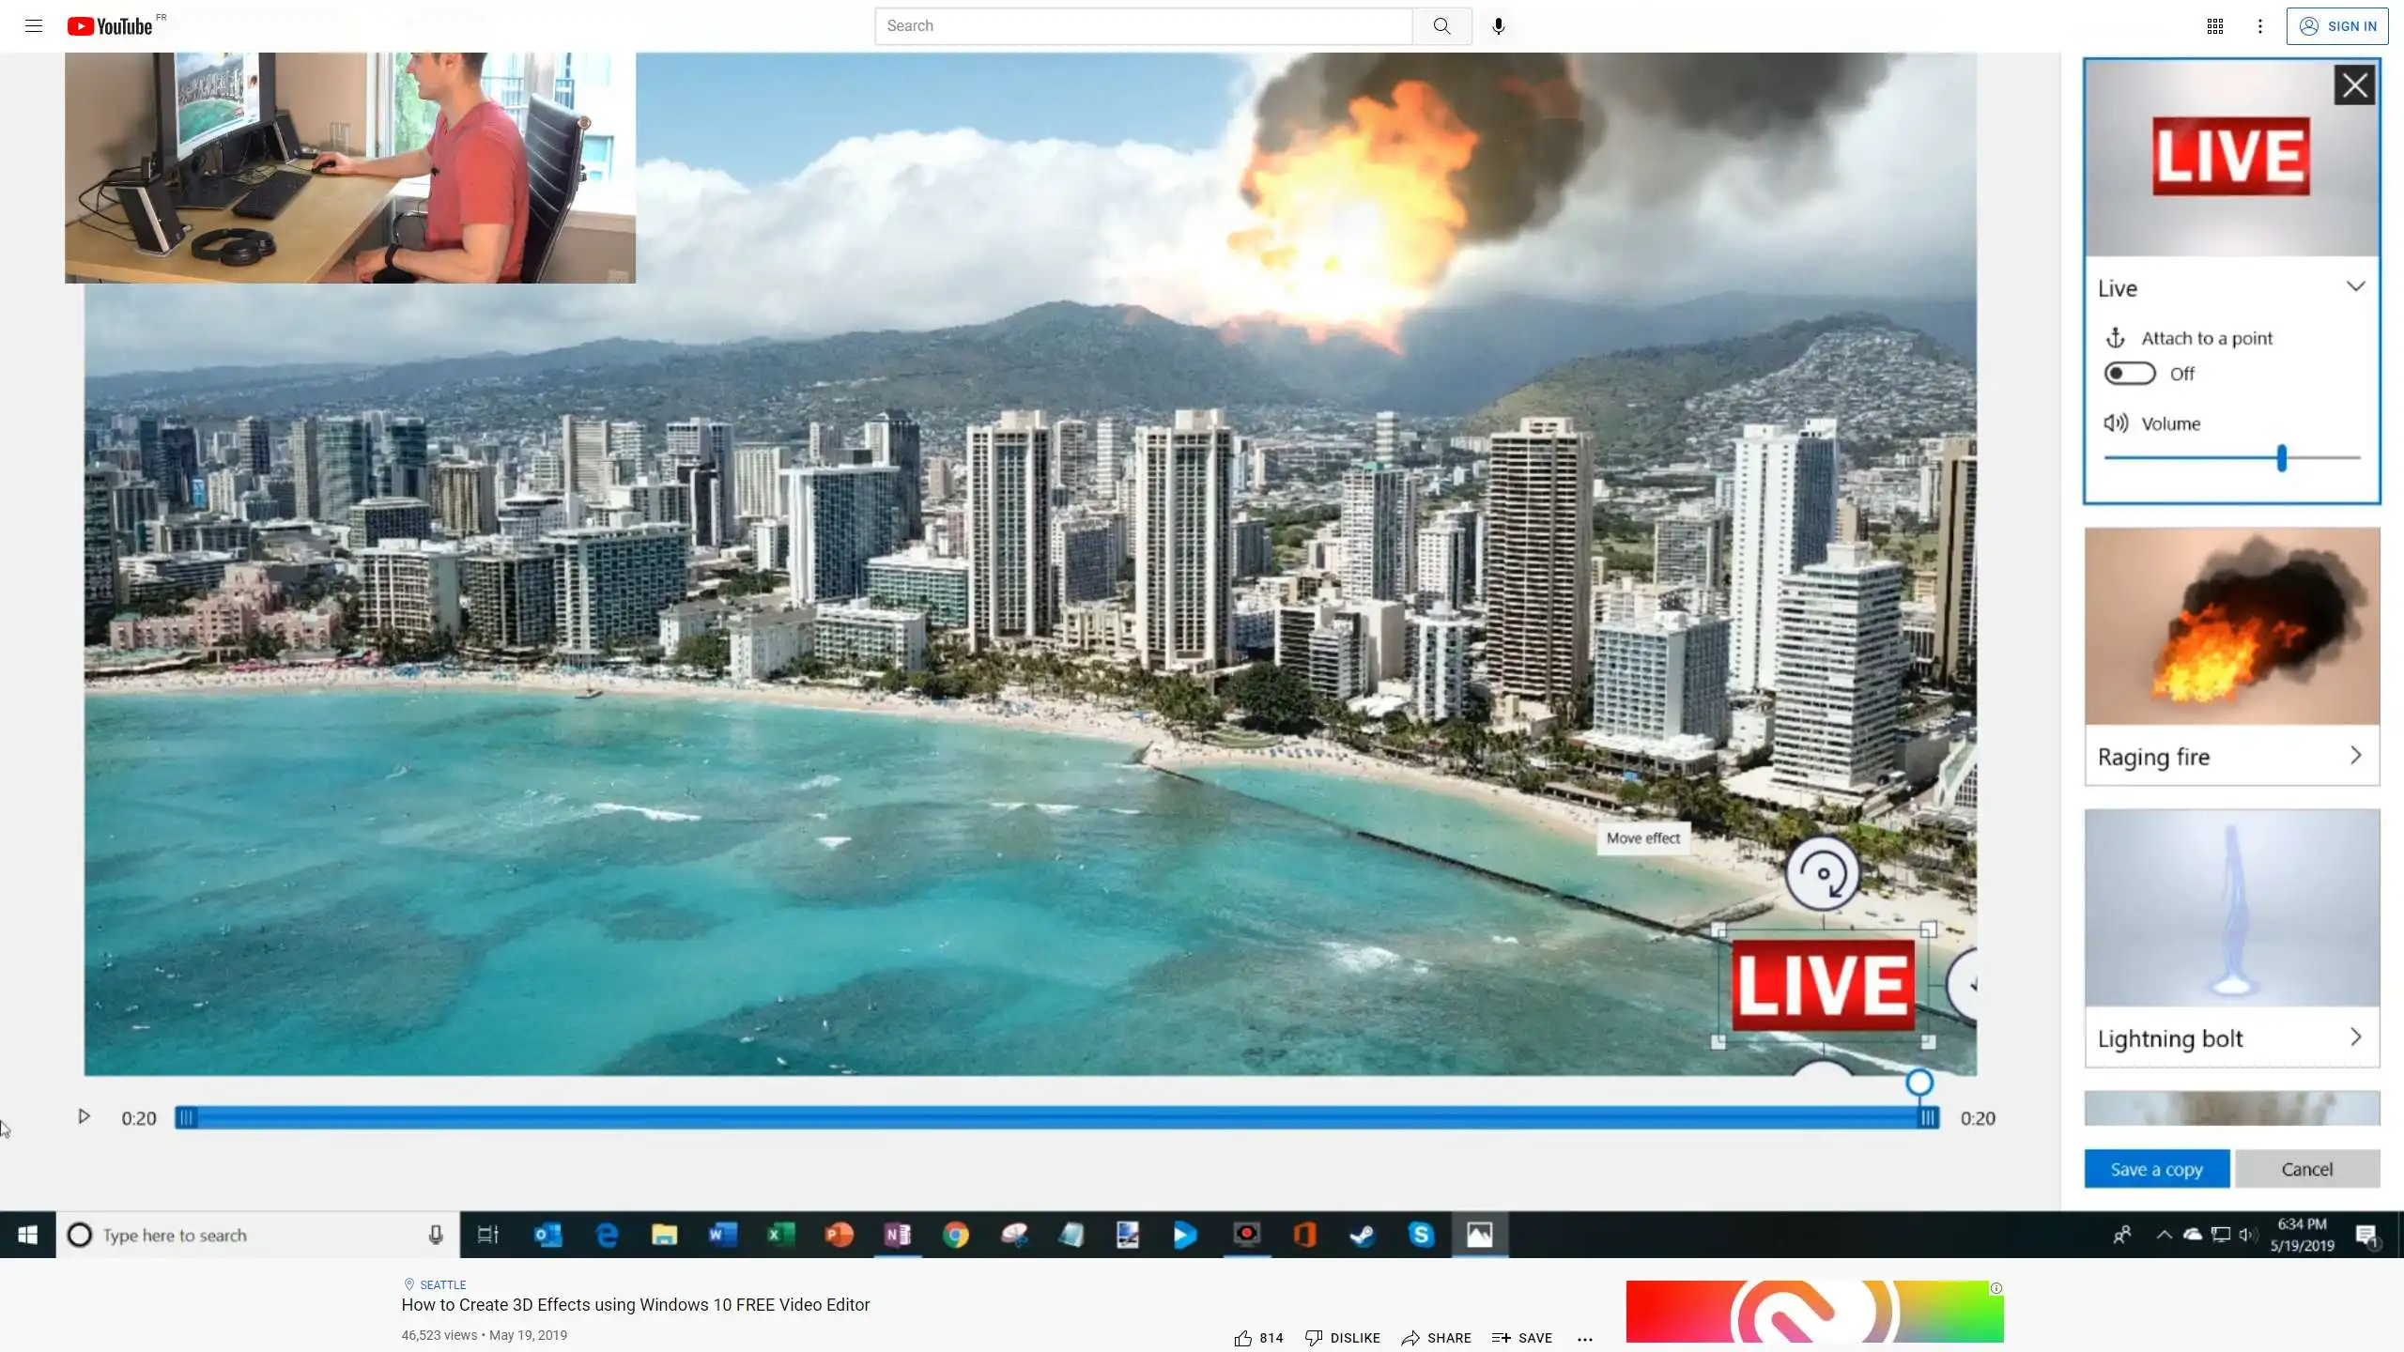The height and width of the screenshot is (1352, 2404).
Task: Like the video with thumbs-up icon
Action: pos(1243,1338)
